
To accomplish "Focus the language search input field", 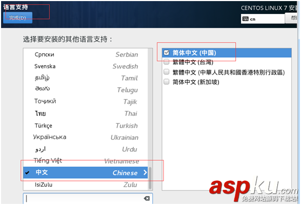I will (88, 199).
